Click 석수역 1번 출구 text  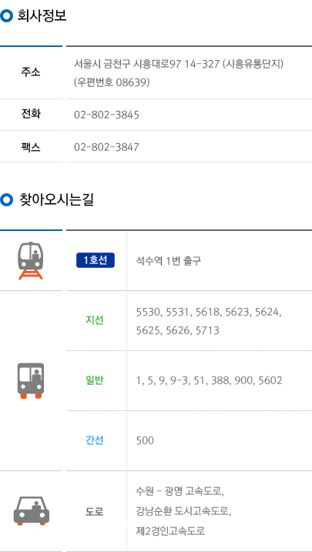[x=169, y=261]
